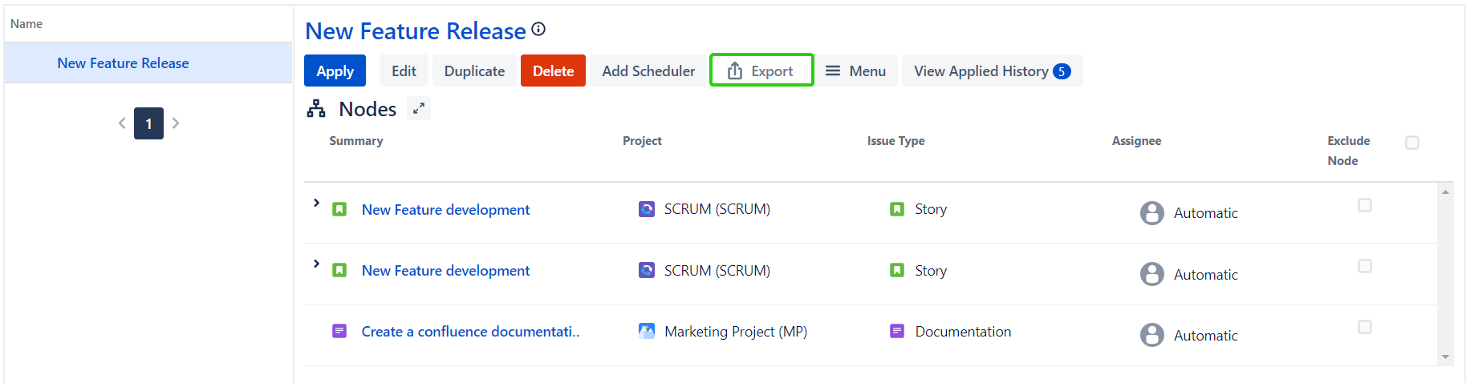Image resolution: width=1470 pixels, height=383 pixels.
Task: Expand the second New Feature development node
Action: tap(316, 264)
